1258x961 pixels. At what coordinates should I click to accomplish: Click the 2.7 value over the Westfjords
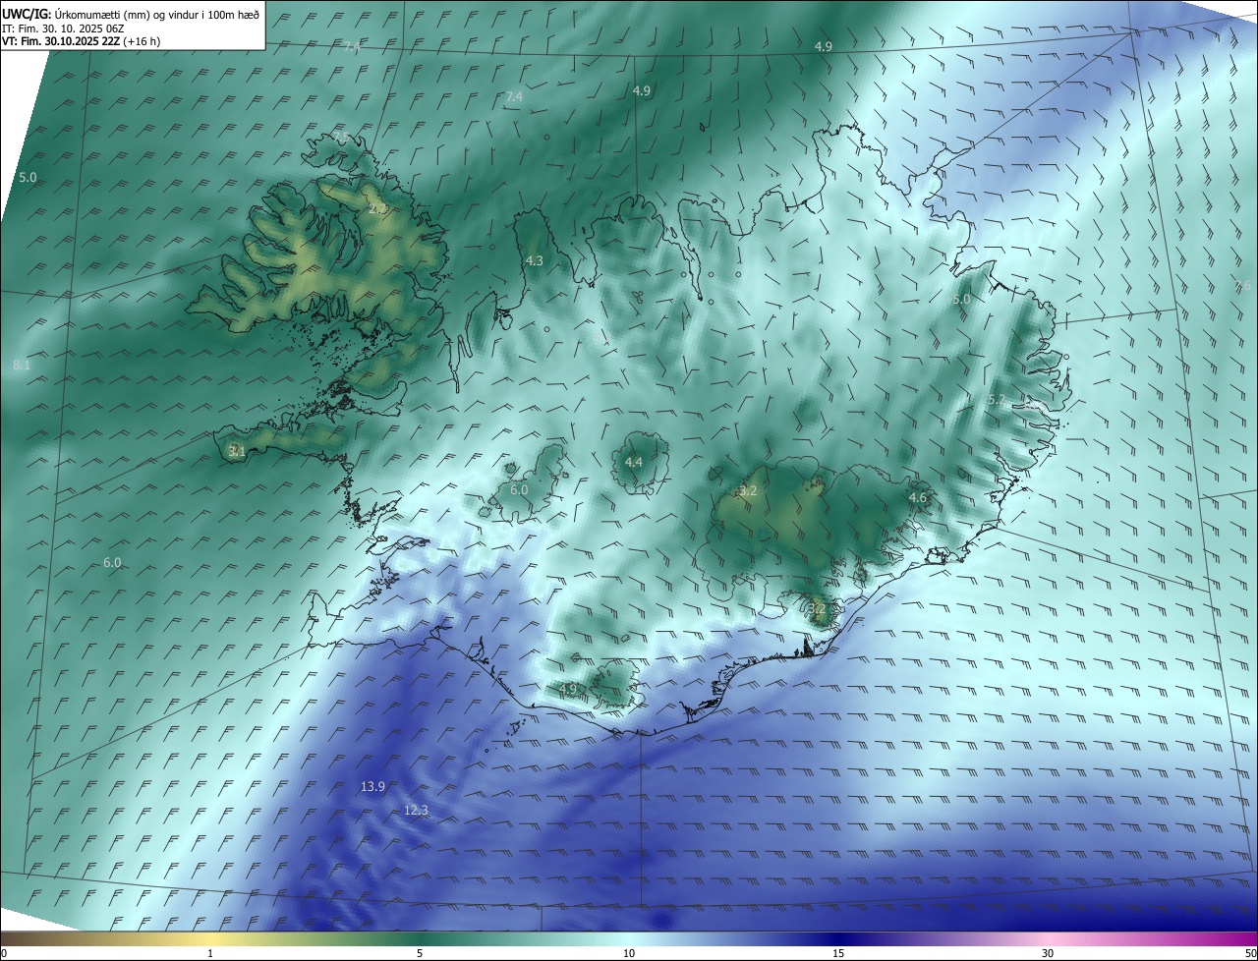(378, 209)
